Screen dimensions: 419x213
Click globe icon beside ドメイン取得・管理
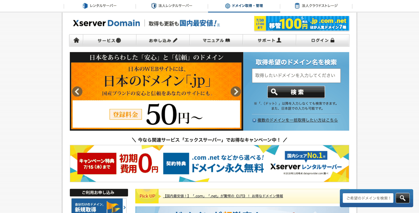click(x=228, y=6)
